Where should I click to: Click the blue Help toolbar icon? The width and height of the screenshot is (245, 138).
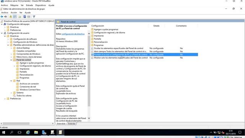tap(24, 16)
